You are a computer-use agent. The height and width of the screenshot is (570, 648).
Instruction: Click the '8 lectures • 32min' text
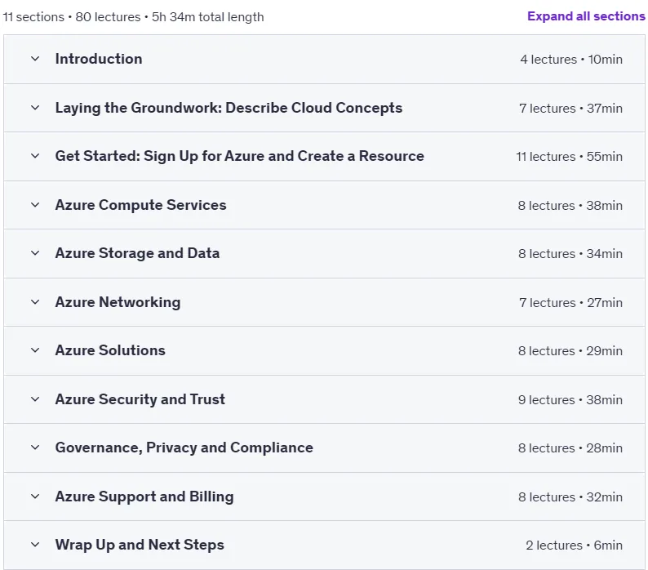click(570, 497)
